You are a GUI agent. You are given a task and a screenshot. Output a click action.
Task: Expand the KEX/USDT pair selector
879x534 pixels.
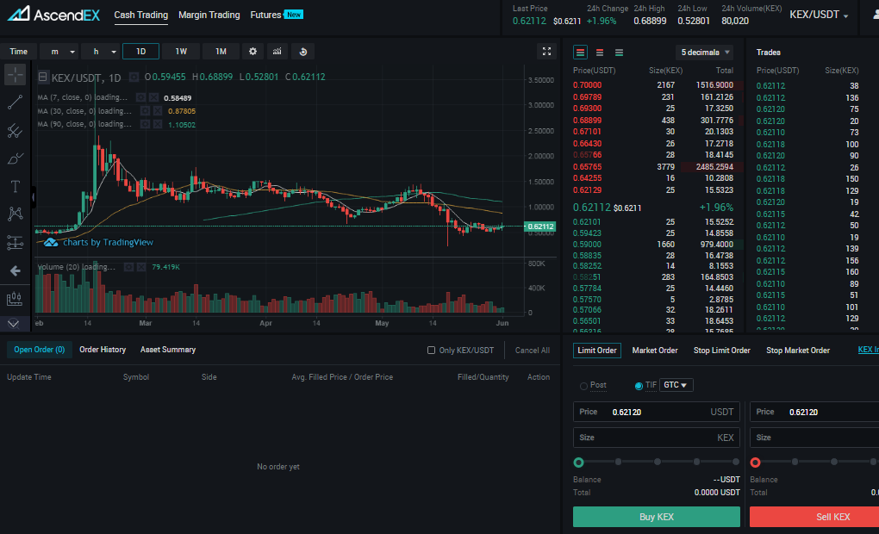pyautogui.click(x=819, y=16)
